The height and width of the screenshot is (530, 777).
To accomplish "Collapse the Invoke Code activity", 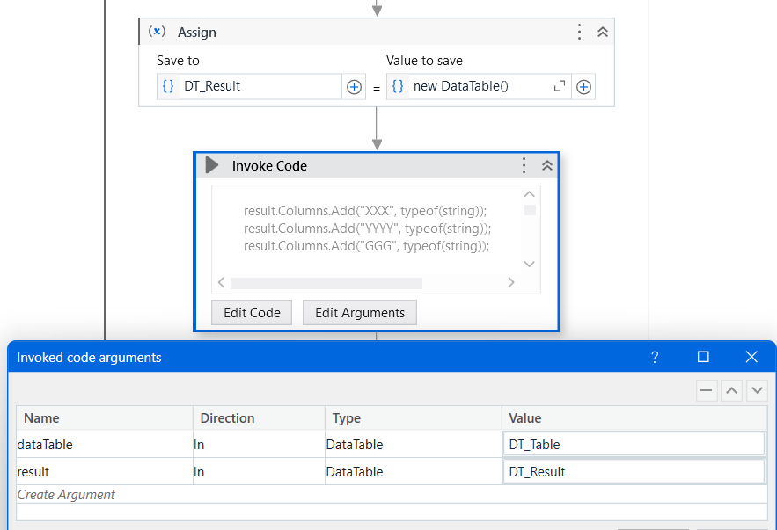I will (546, 165).
